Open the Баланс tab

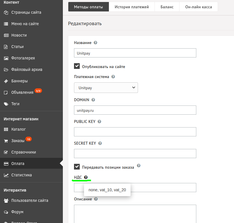[167, 7]
